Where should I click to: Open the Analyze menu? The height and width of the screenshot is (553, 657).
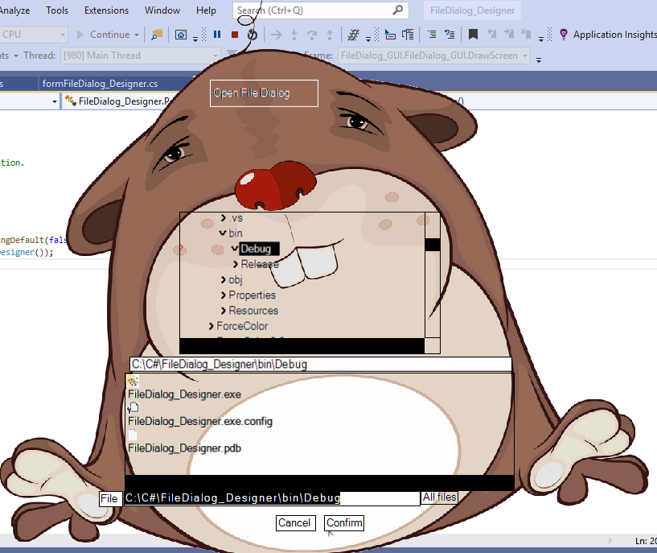(x=14, y=10)
